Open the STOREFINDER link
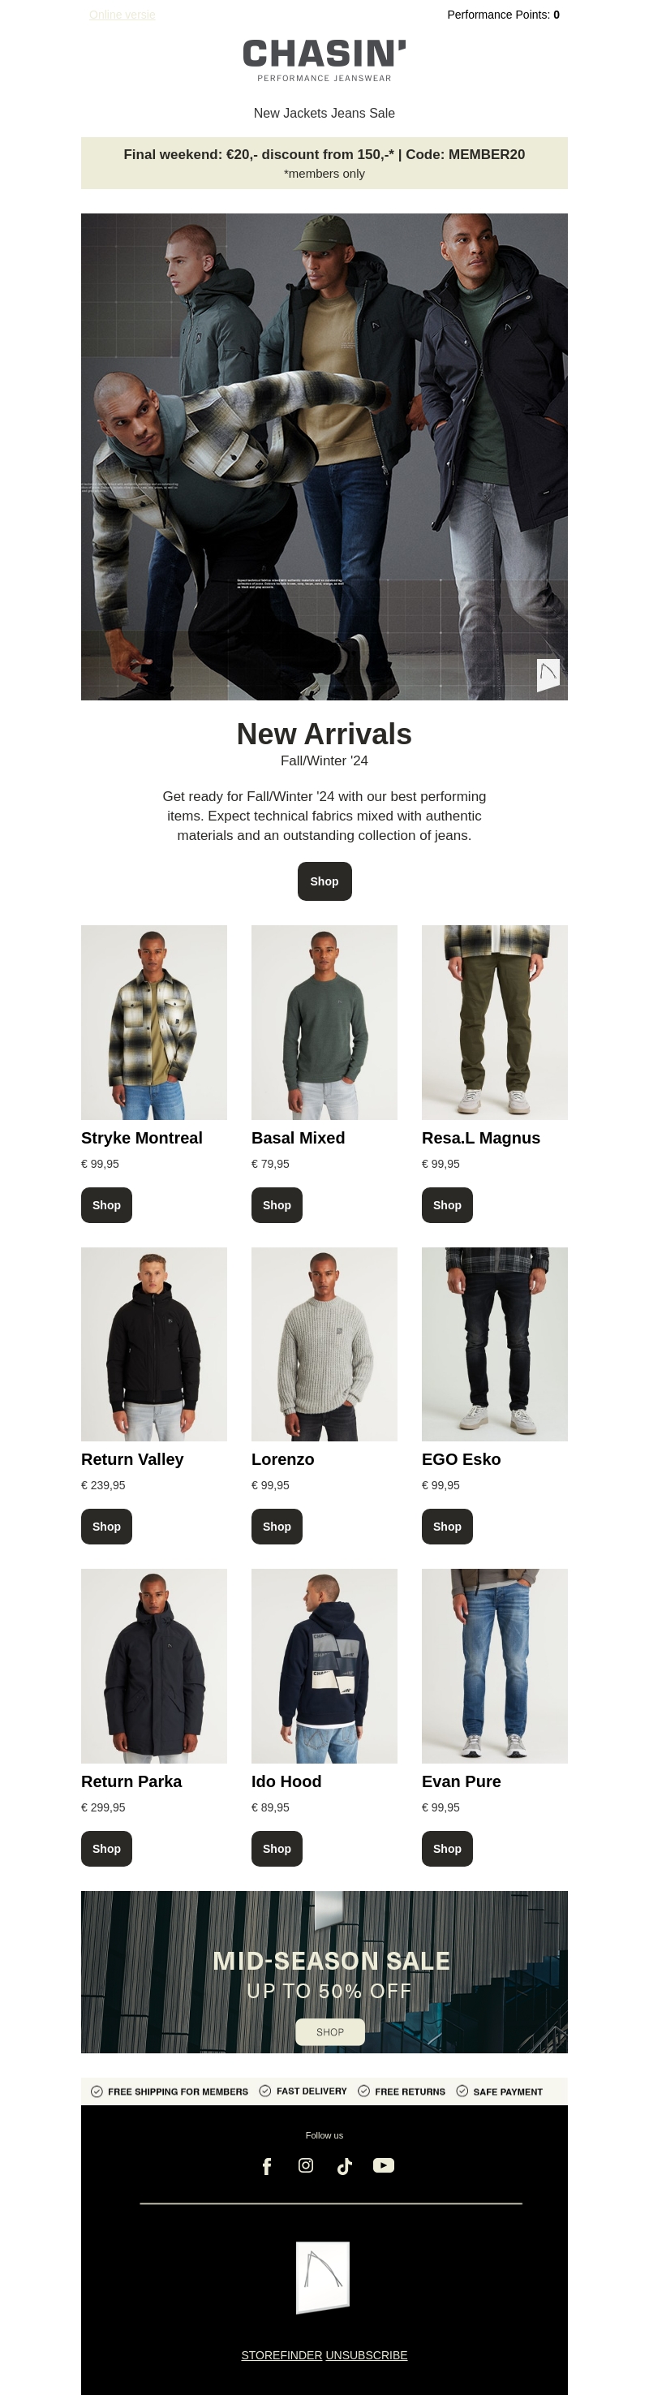This screenshot has width=649, height=2395. coord(282,2355)
